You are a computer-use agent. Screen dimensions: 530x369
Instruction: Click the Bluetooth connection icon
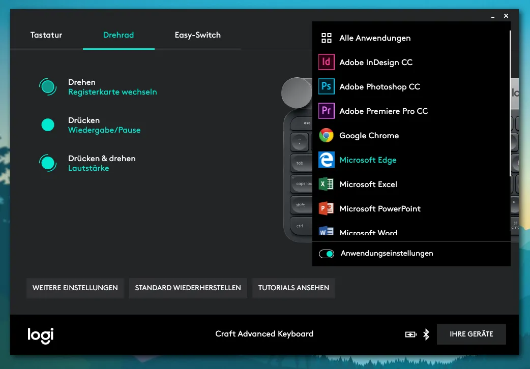tap(426, 334)
